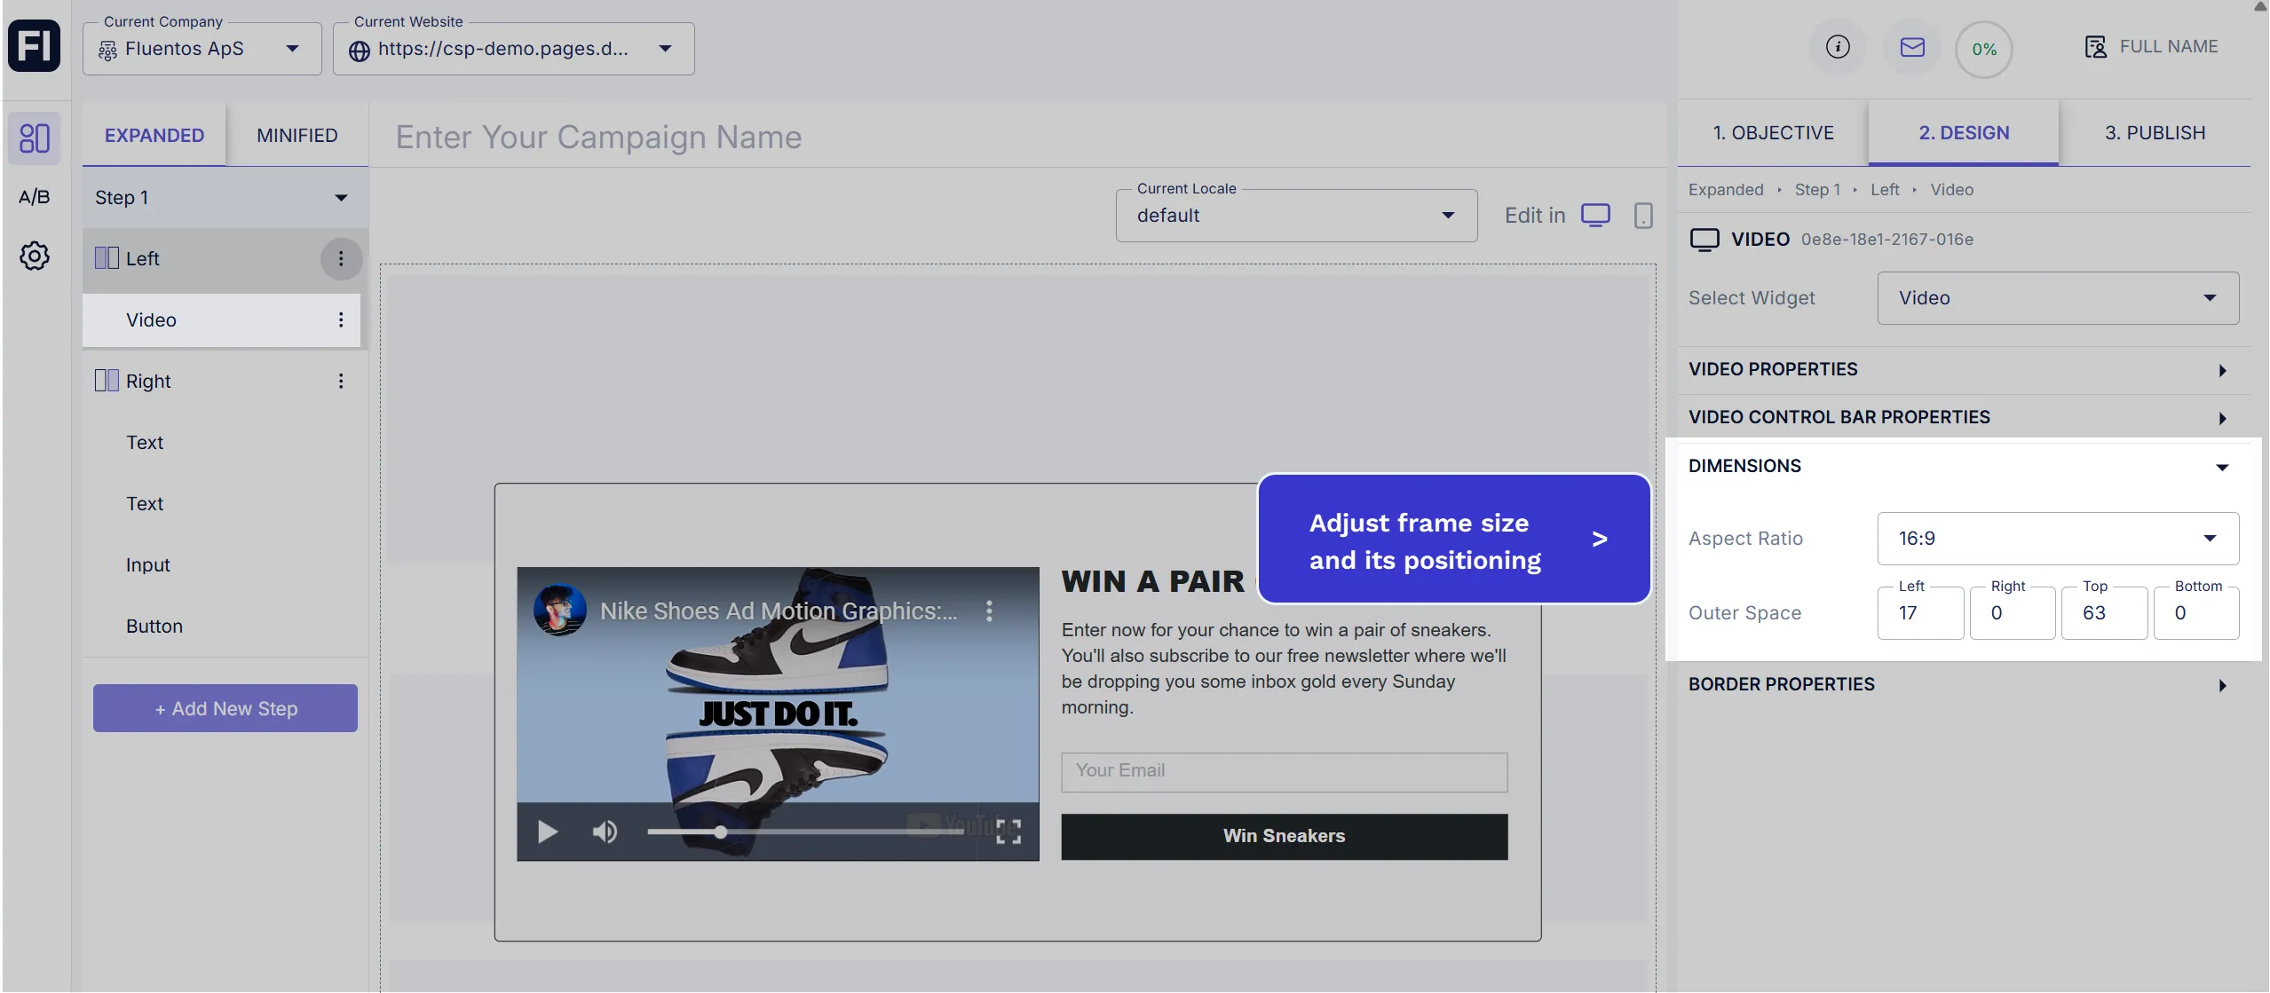2270x993 pixels.
Task: Click the Nike Shoes video title
Action: tap(779, 611)
